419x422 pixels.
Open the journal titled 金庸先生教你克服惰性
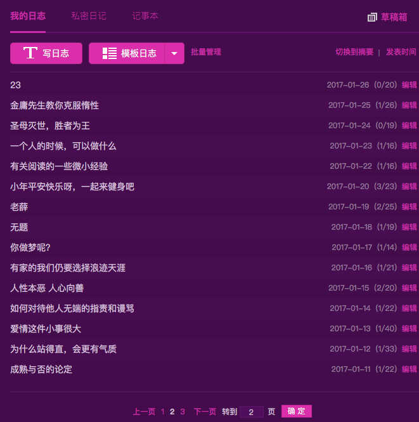tap(55, 105)
